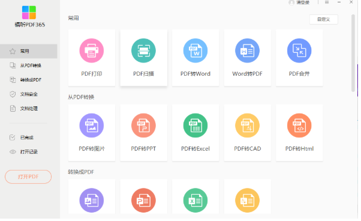The image size is (361, 221).
Task: Click 请登录 to sign in
Action: coord(299,2)
